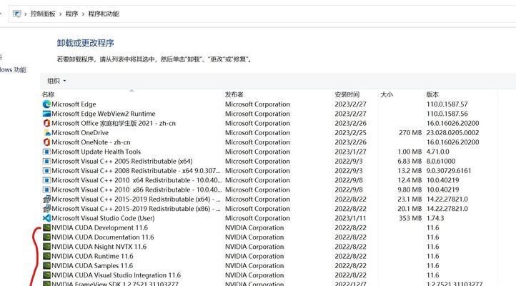Screen dimensions: 516x286
Task: Open the Windows 功能 link in sidebar
Action: click(x=13, y=70)
